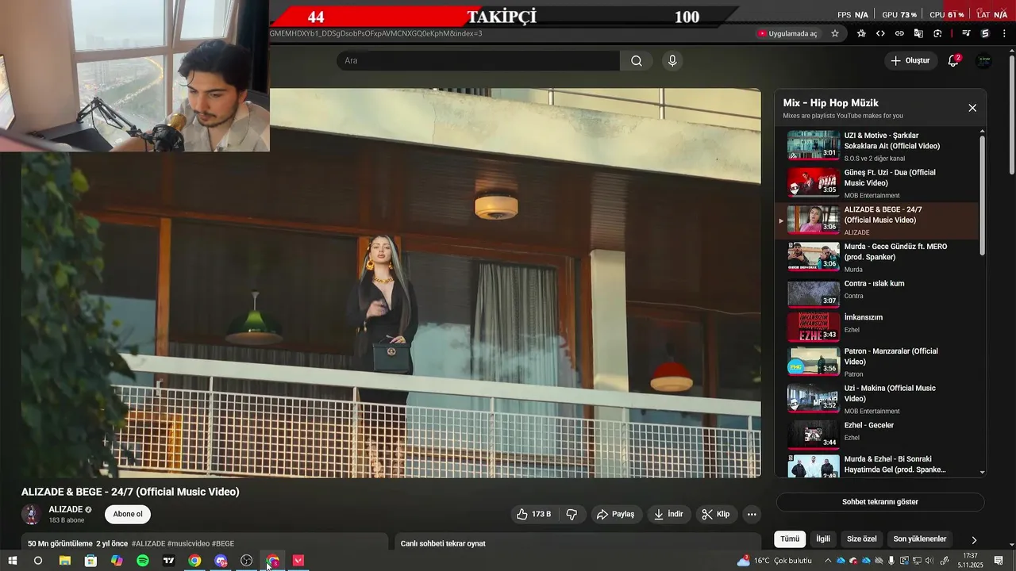Open Microsoft Copilot taskbar icon
Screen dimensions: 1016x571
(x=117, y=561)
